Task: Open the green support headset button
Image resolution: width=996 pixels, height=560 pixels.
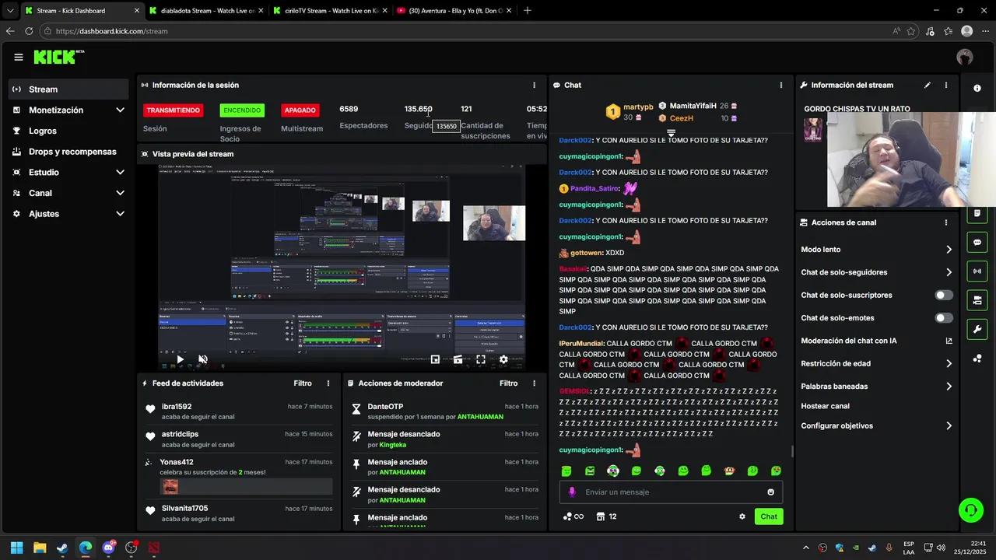Action: coord(970,510)
